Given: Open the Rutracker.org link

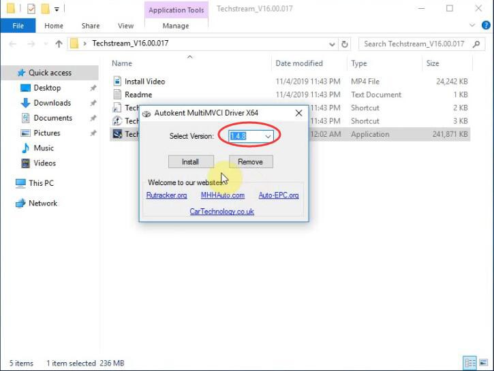Looking at the screenshot, I should pyautogui.click(x=166, y=195).
